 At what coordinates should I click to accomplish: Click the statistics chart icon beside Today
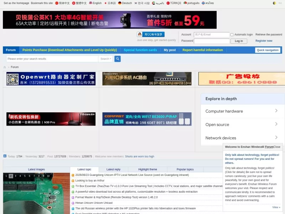pyautogui.click(x=5, y=156)
